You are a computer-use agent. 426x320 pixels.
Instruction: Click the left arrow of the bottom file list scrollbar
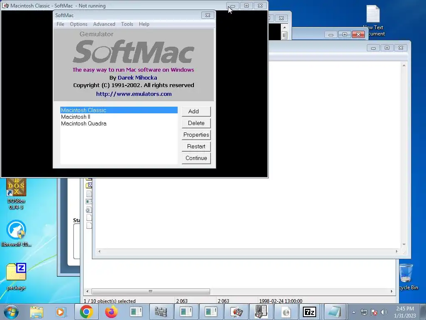pos(87,291)
